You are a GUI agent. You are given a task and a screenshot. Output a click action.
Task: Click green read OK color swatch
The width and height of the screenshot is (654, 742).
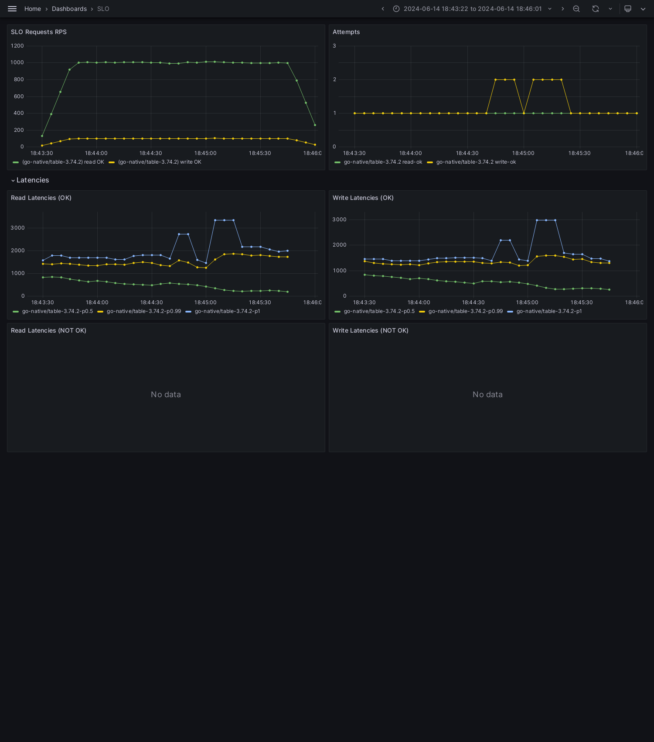click(16, 162)
